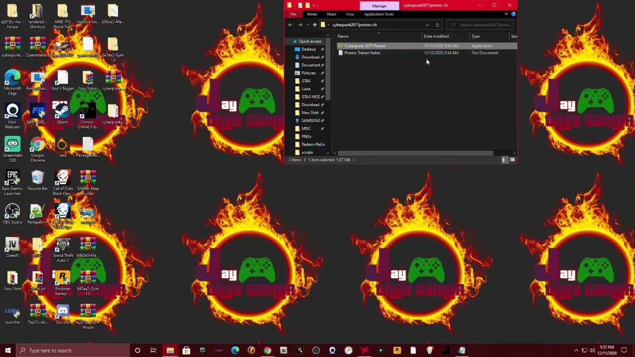Open the View ribbon tab
Screen dimensions: 635x357
point(350,14)
